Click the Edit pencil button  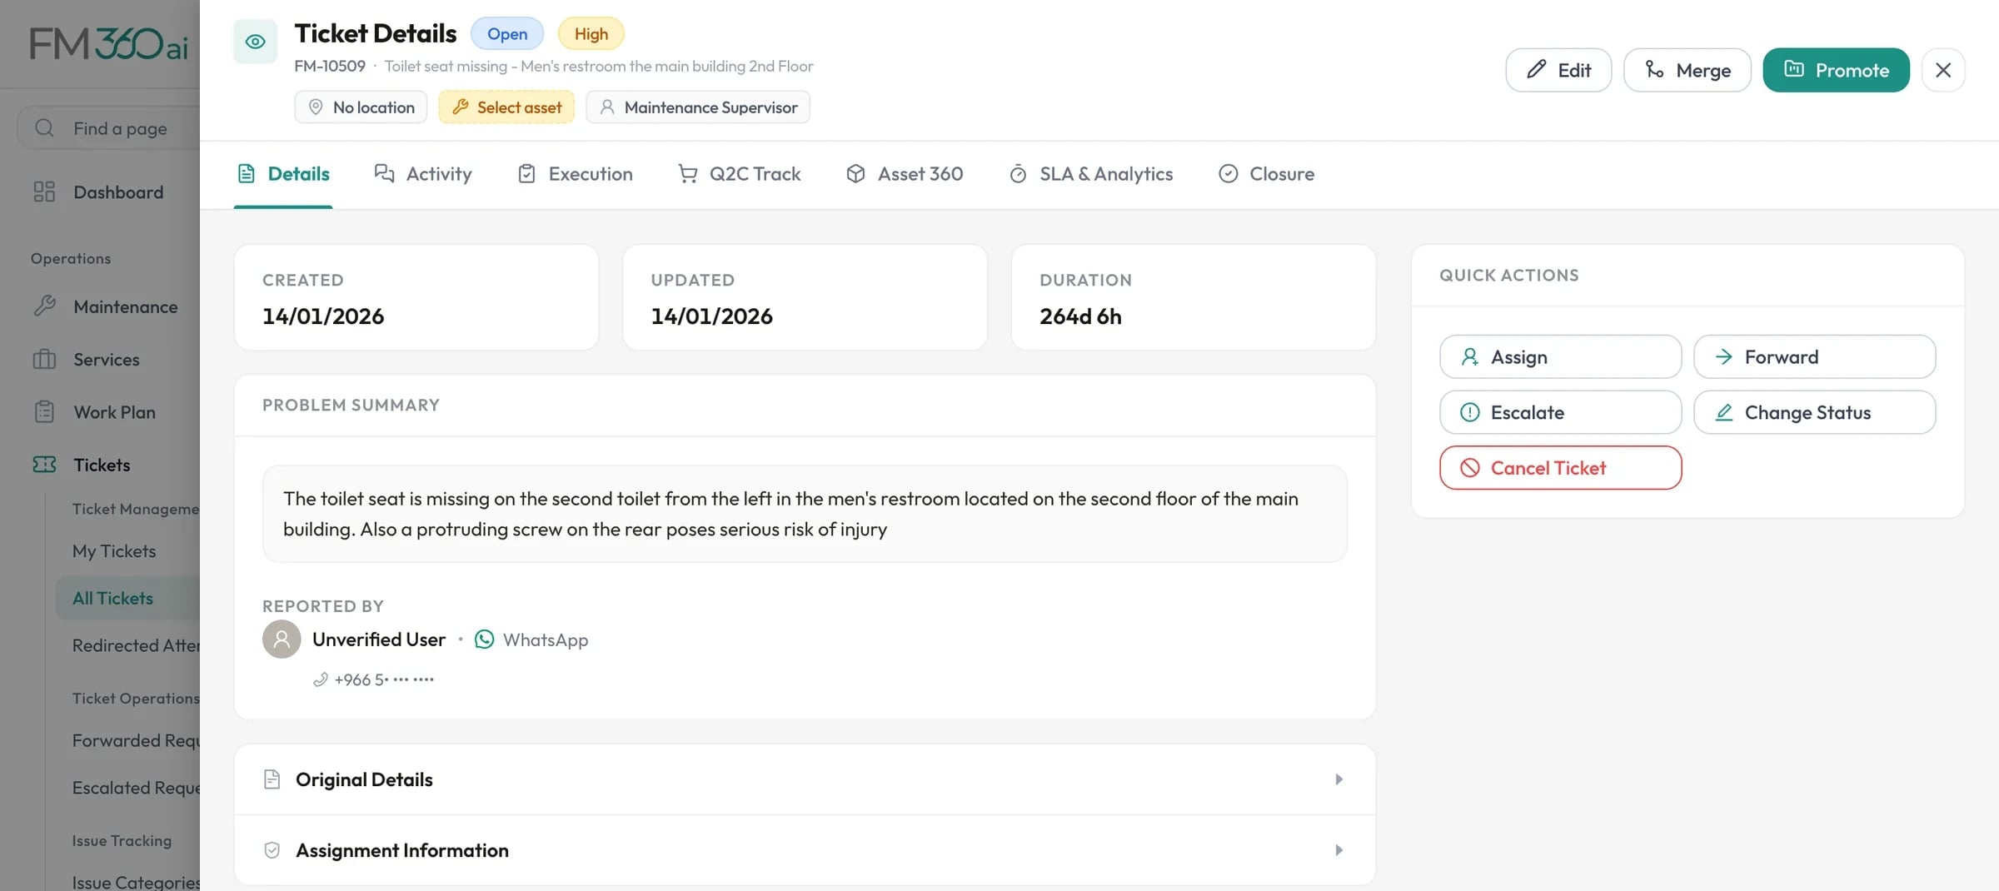click(1558, 70)
